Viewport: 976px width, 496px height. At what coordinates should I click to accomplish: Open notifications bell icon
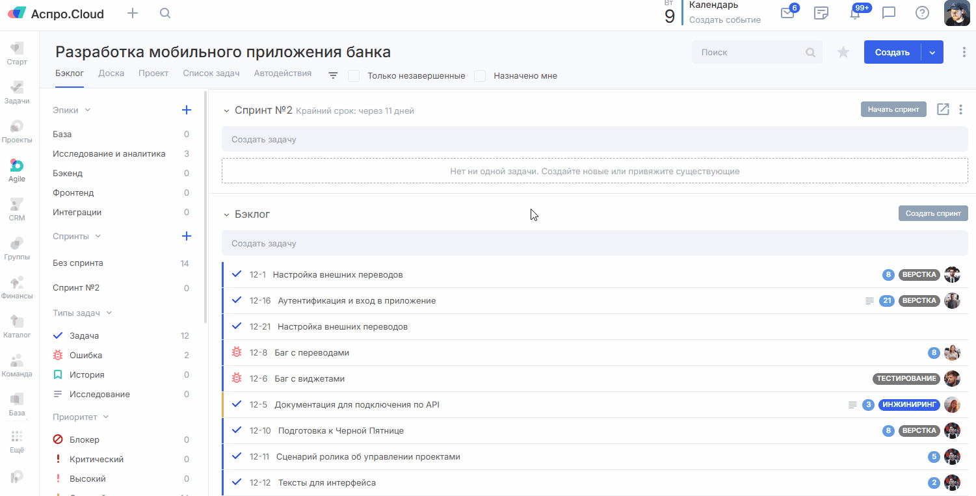pyautogui.click(x=856, y=13)
